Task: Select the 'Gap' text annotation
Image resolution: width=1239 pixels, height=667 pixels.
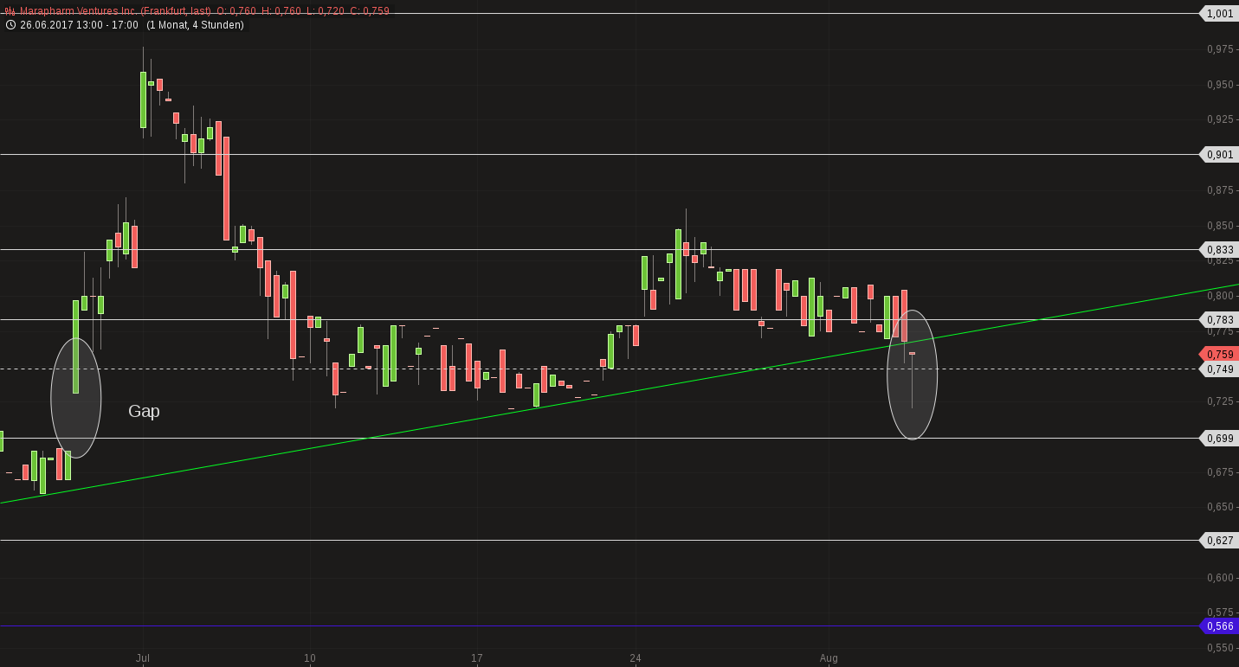Action: [144, 412]
